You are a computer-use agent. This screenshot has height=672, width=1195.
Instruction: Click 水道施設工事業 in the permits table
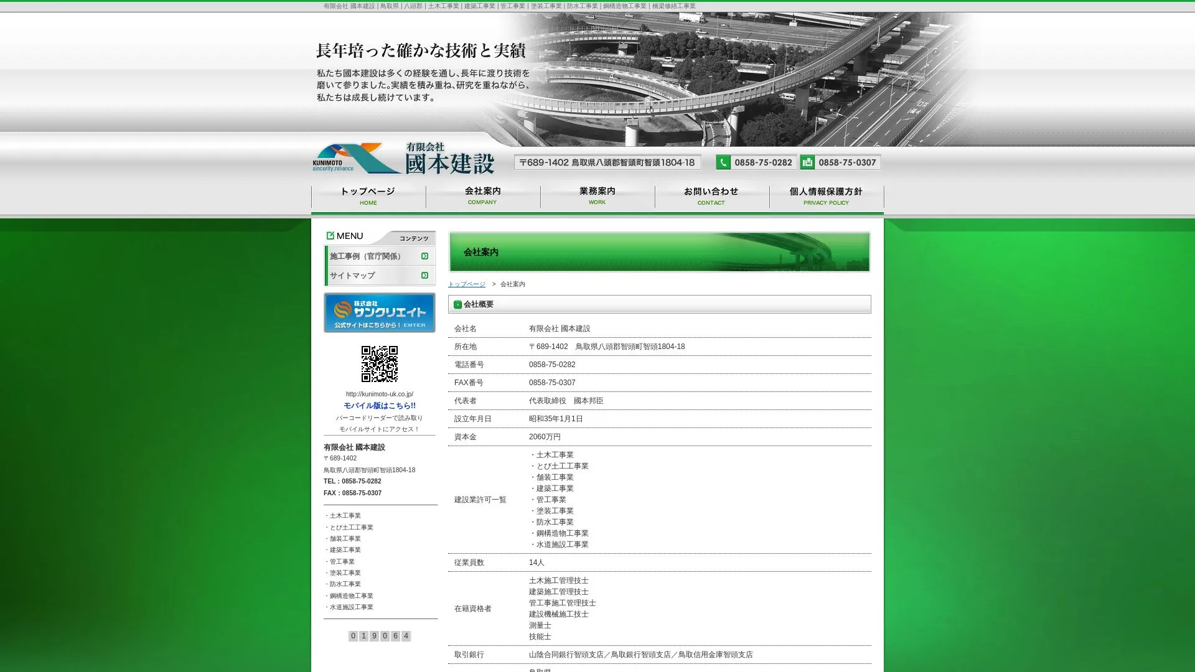(x=560, y=544)
